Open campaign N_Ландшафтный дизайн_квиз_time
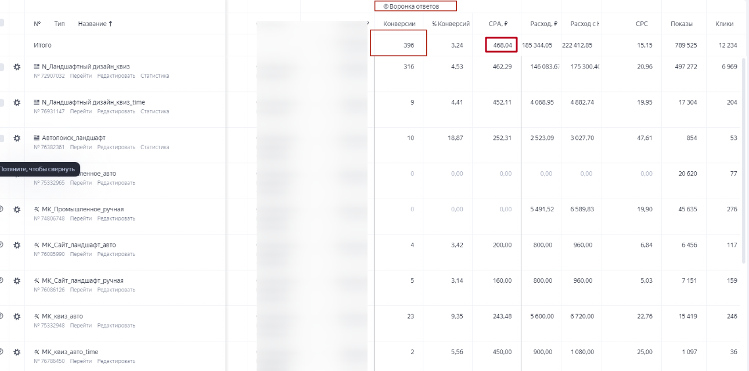The height and width of the screenshot is (371, 749). 93,102
